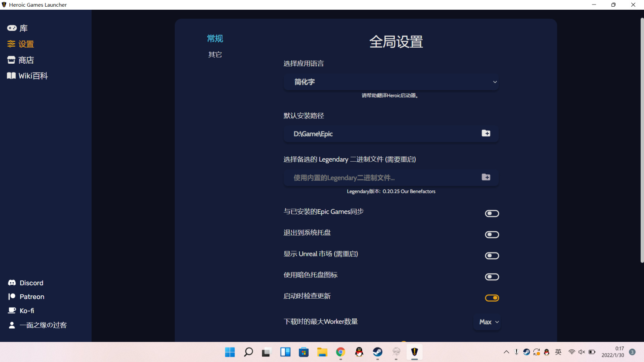Screen dimensions: 644x362
Task: Open Windows Start menu
Action: (230, 352)
